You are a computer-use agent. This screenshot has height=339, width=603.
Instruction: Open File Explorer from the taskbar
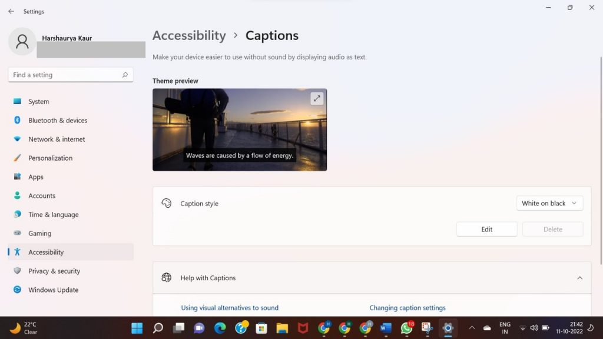click(282, 328)
